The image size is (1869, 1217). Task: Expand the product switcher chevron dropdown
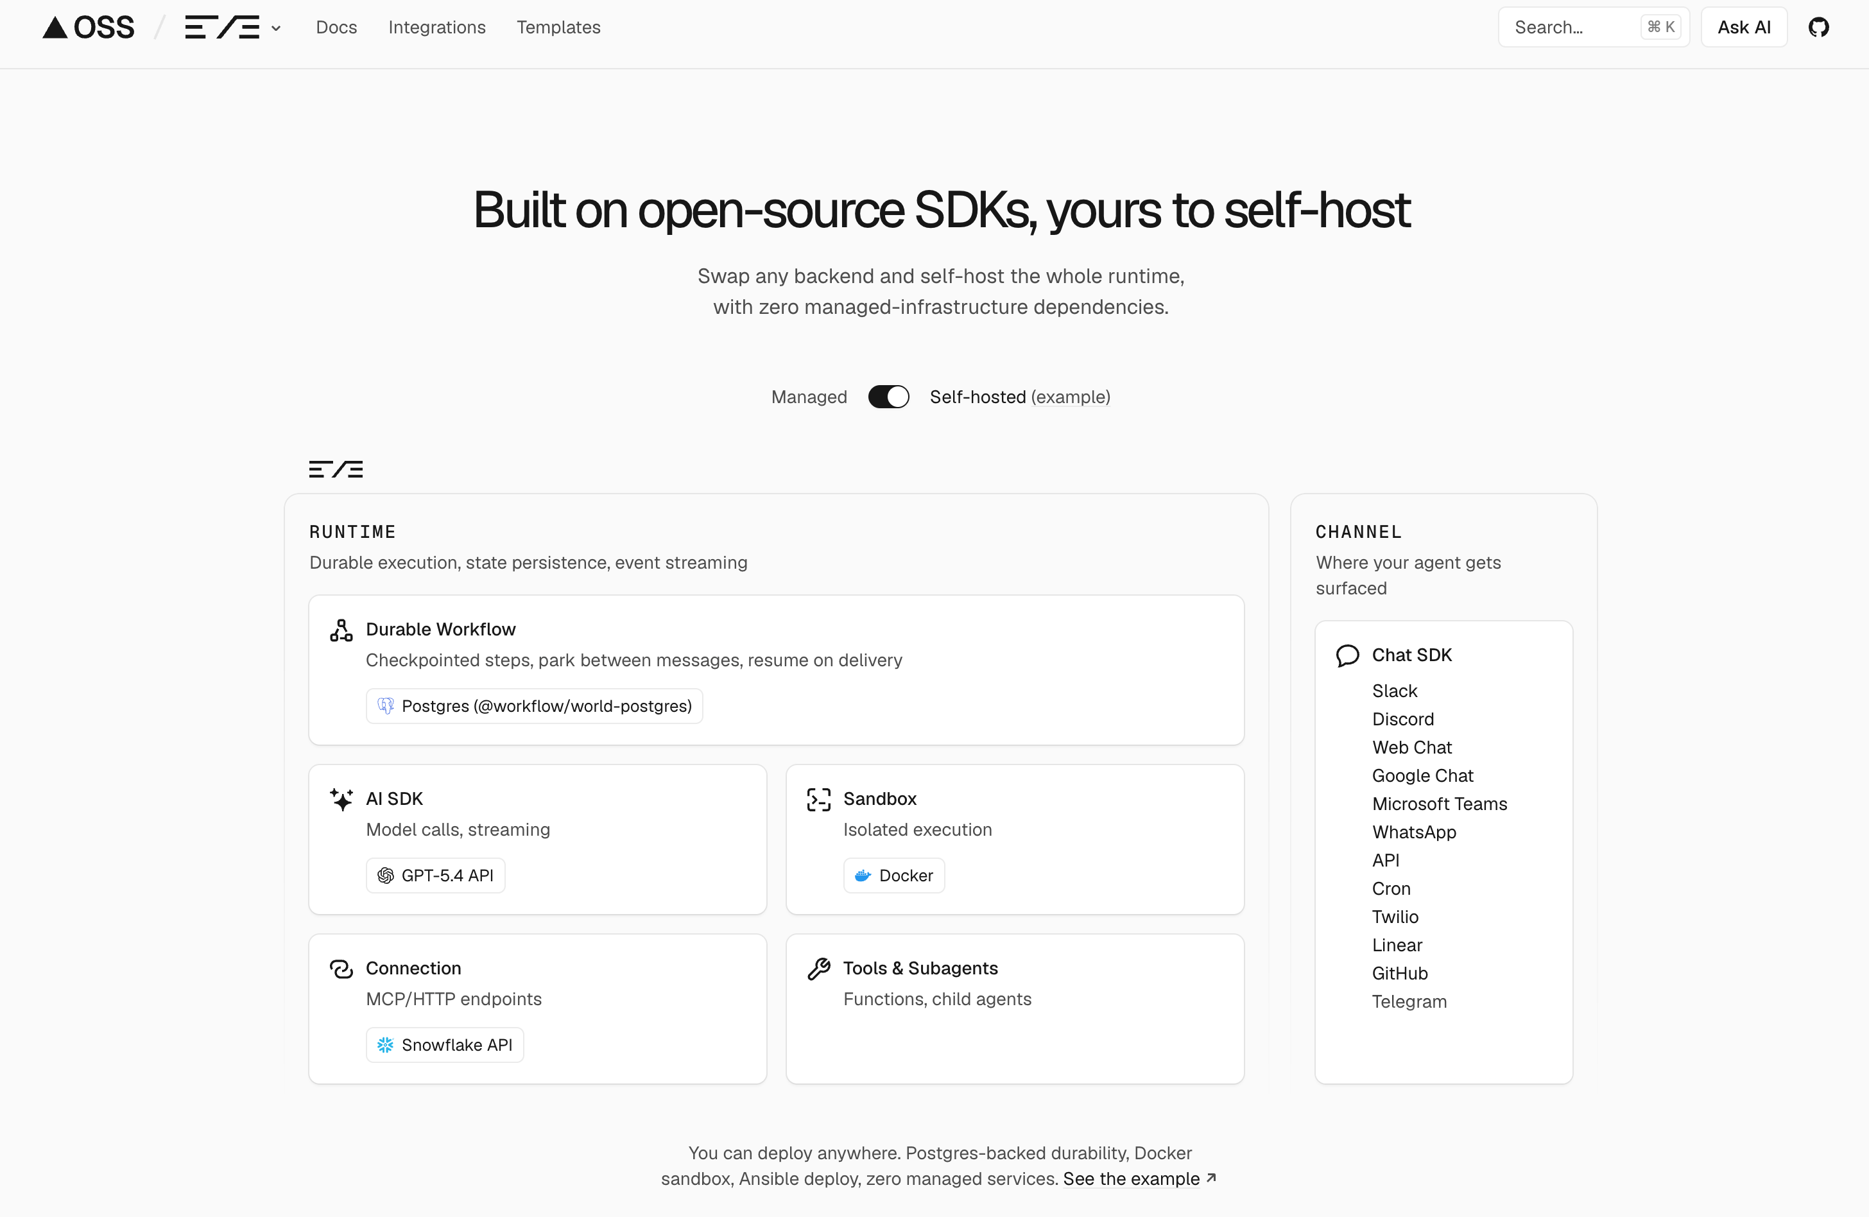275,28
